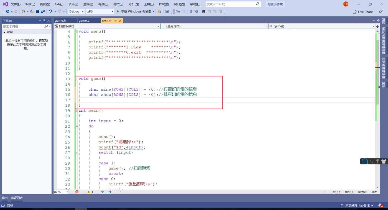The image size is (388, 210).
Task: Collapse the 常规 toolbox group
Action: pos(4,32)
